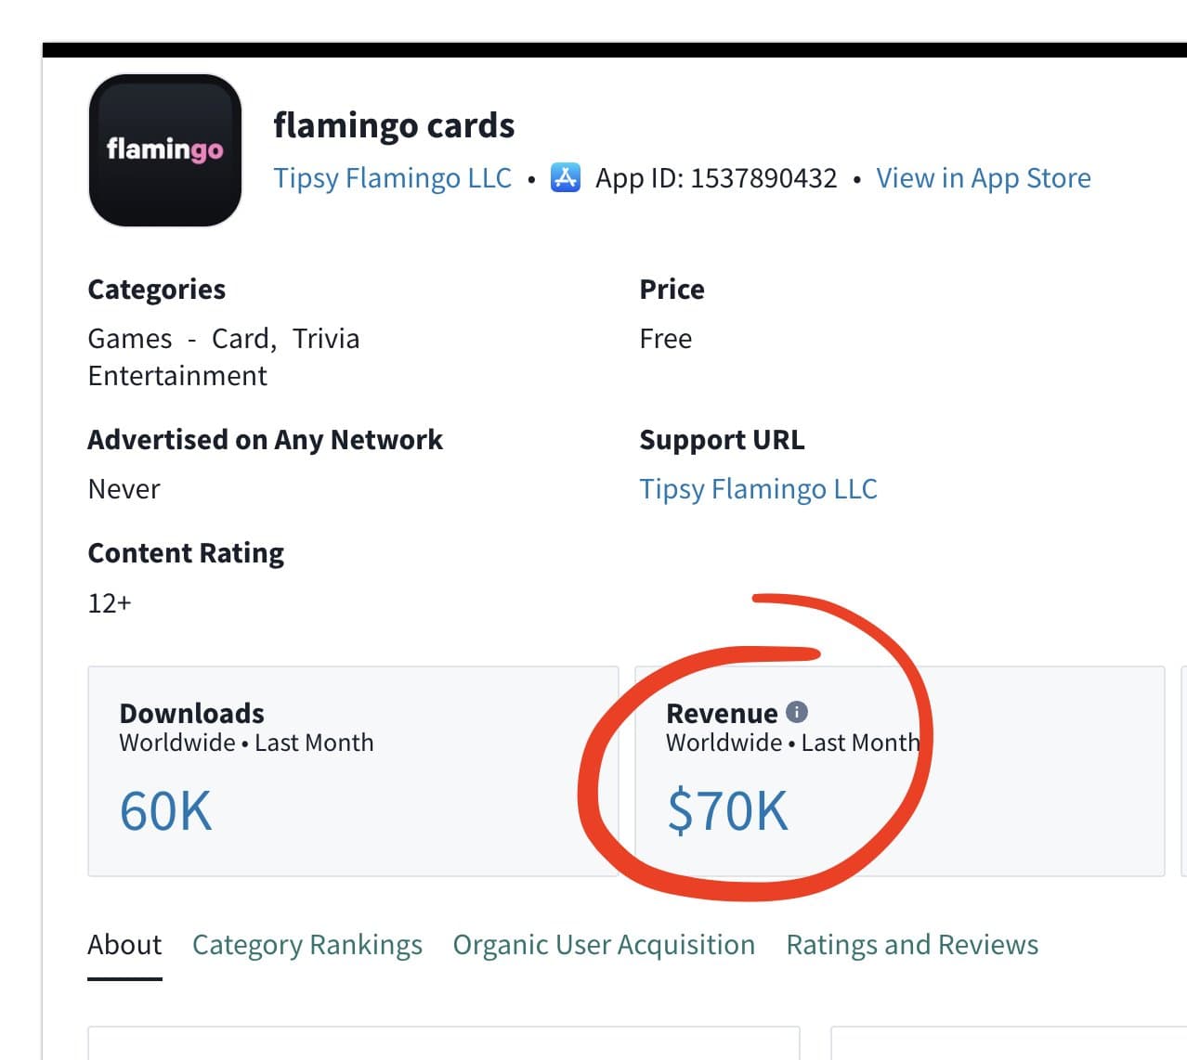Click the Games - Card, Trivia category text
The image size is (1187, 1060).
224,338
